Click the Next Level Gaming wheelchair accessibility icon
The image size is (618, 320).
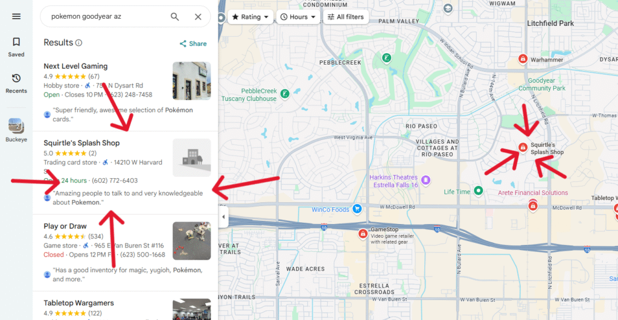click(88, 86)
